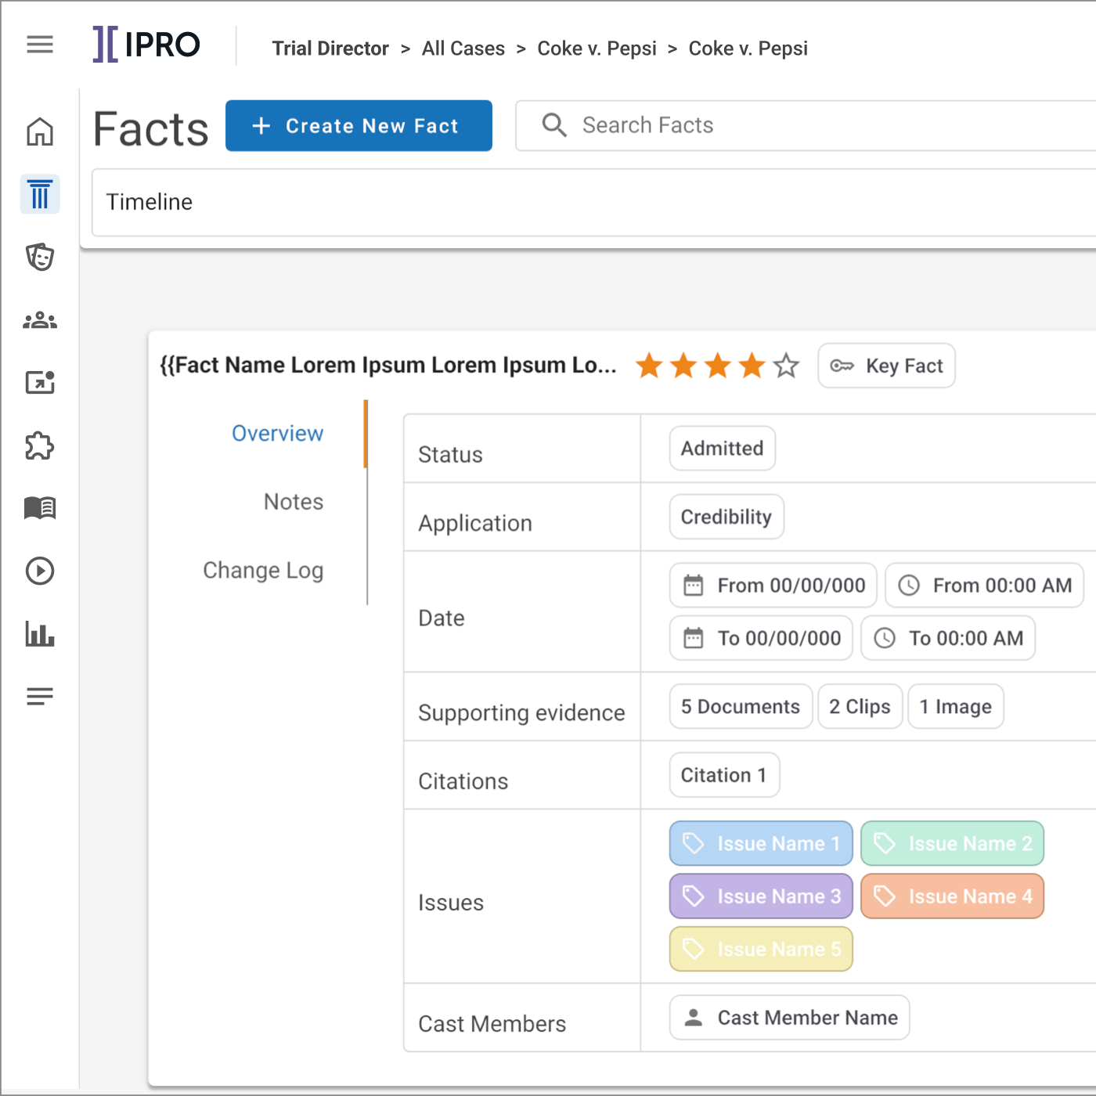The width and height of the screenshot is (1096, 1096).
Task: Click the search magnifier icon
Action: pos(554,125)
